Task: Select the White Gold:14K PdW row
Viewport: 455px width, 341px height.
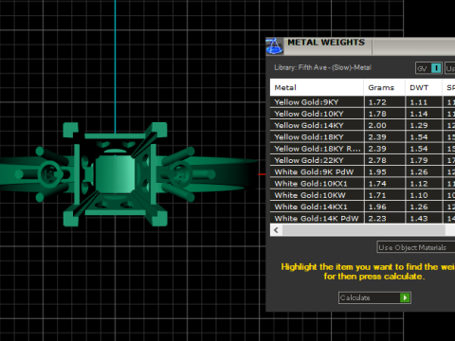Action: tap(362, 218)
